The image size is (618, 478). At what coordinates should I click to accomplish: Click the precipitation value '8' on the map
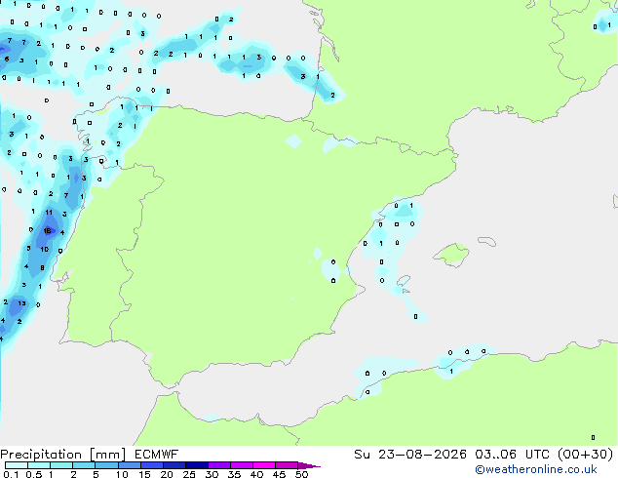click(42, 268)
